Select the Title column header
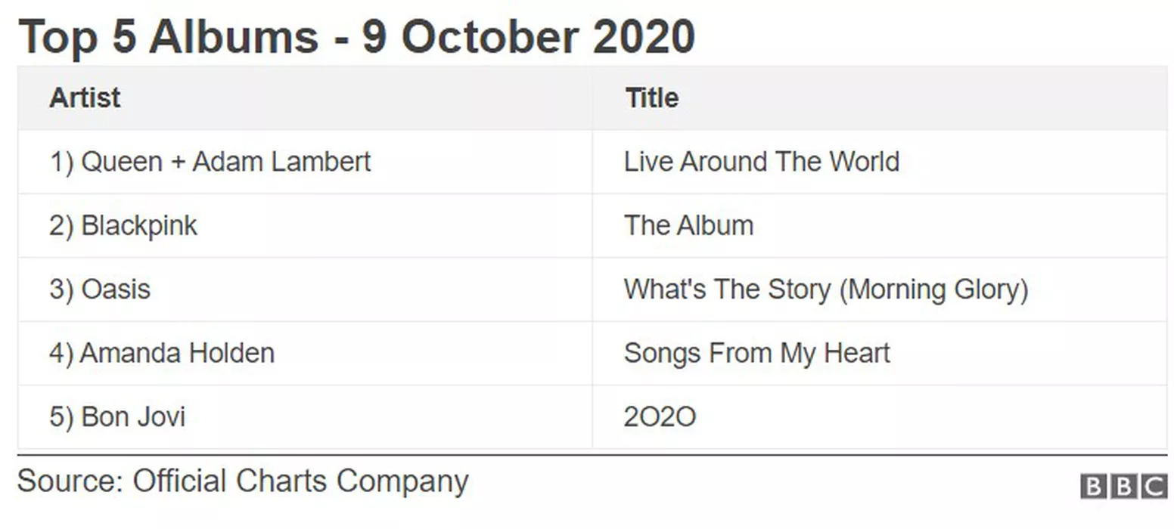 point(651,98)
